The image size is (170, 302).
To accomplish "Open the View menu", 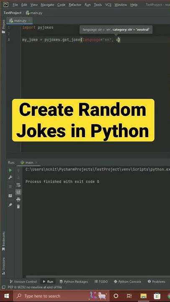I will 34,5.
